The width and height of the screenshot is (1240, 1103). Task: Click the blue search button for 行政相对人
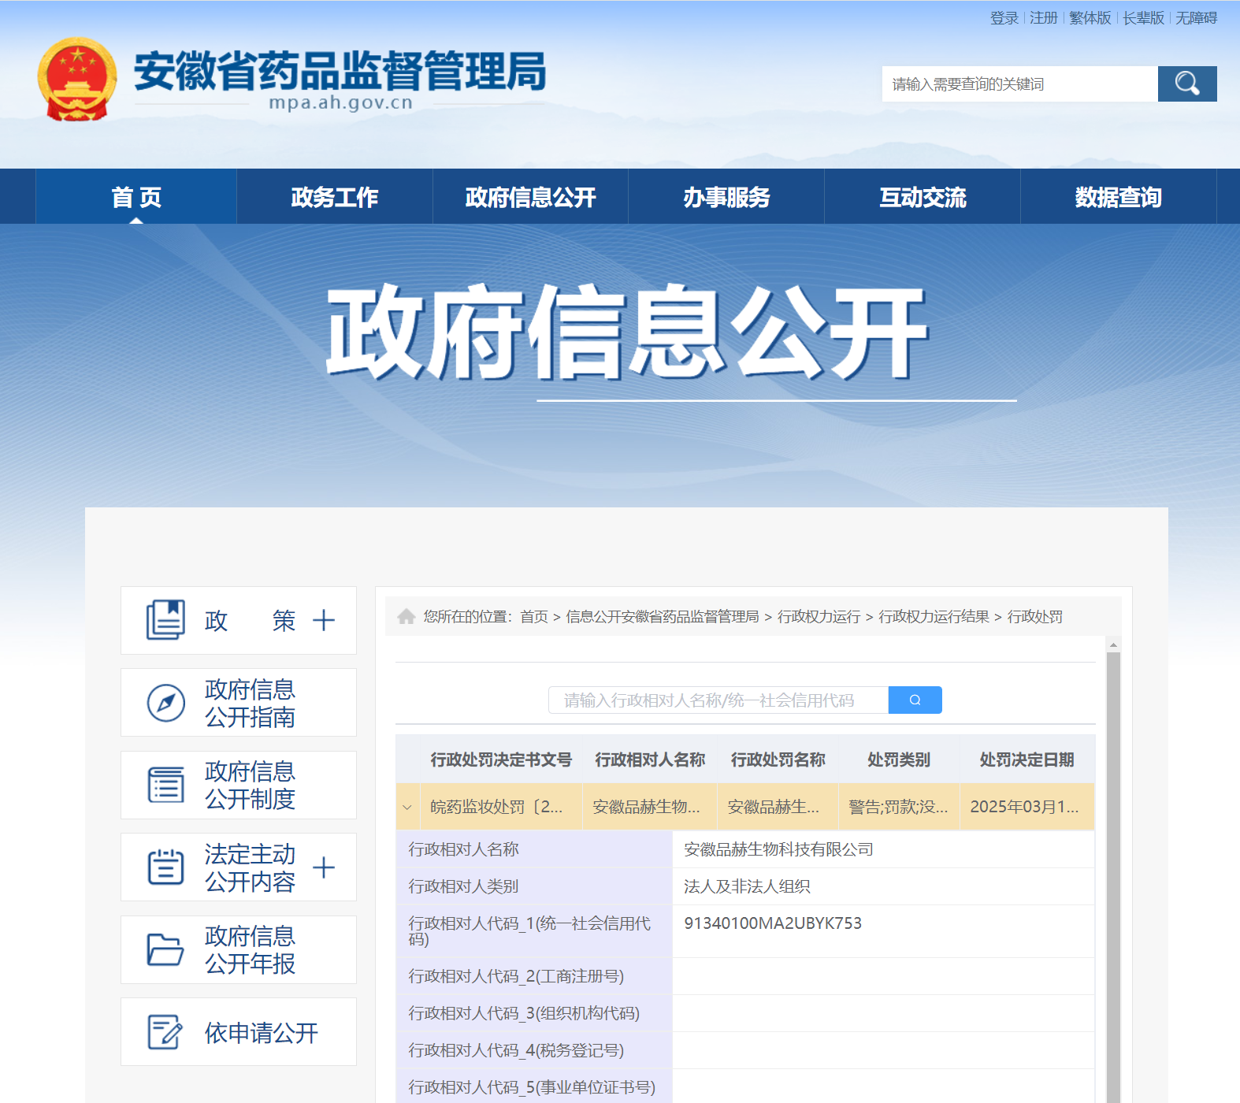(915, 700)
